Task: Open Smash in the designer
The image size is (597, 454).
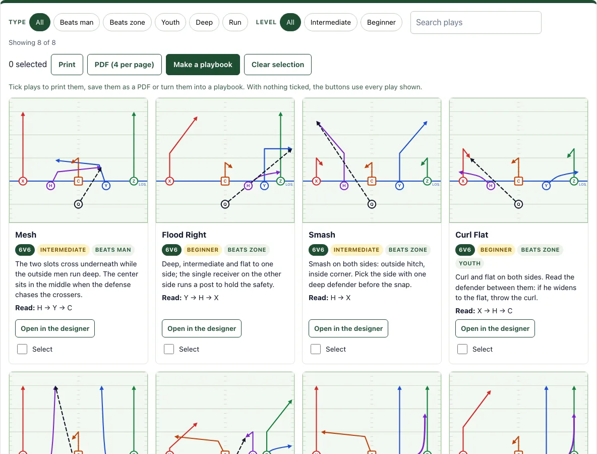Action: pos(348,328)
